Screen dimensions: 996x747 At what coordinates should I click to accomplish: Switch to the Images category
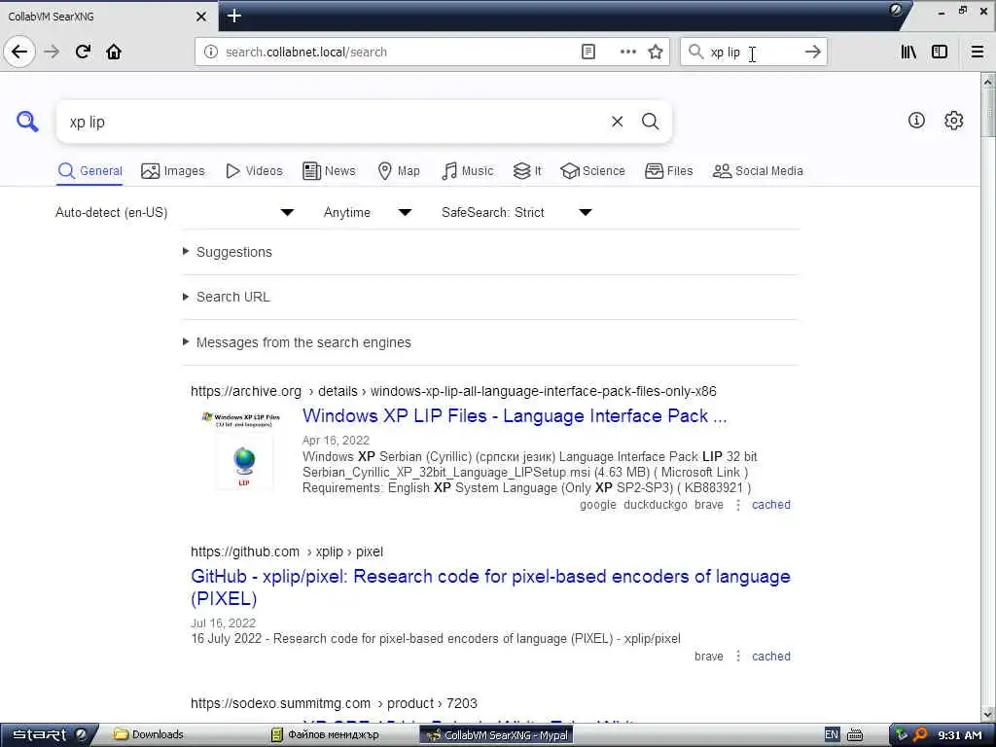coord(173,171)
